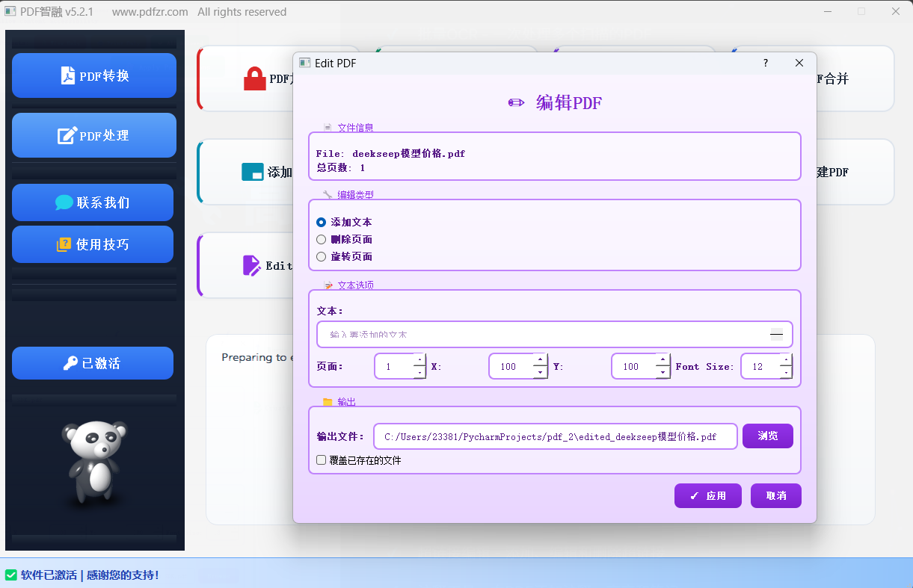
Task: Select the purple pen Edit PDF icon
Action: pyautogui.click(x=252, y=264)
